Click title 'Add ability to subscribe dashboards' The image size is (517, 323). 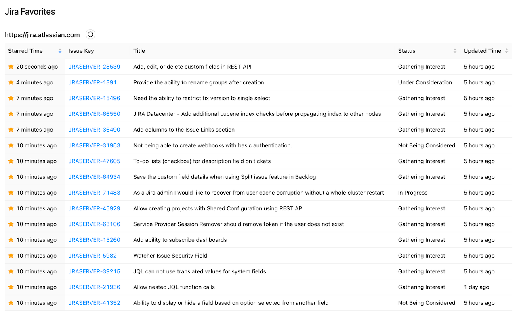click(x=180, y=240)
